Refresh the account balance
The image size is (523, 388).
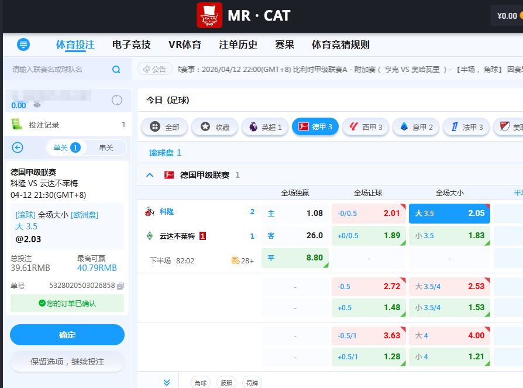click(x=117, y=100)
